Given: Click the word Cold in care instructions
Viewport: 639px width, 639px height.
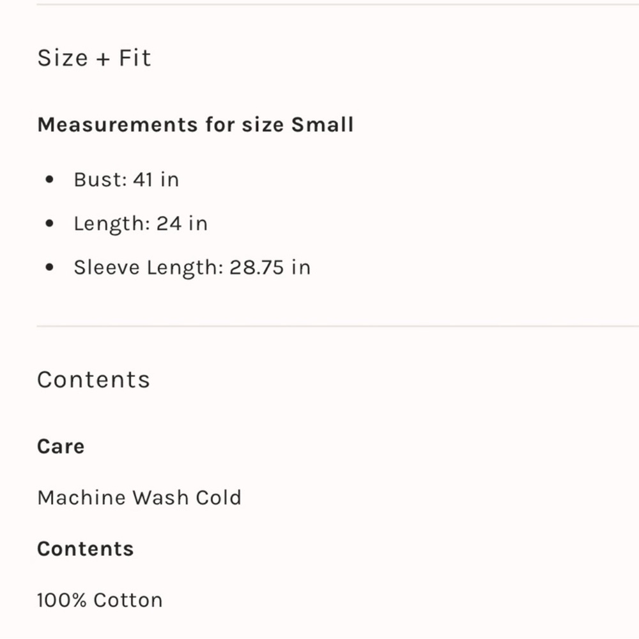Looking at the screenshot, I should click(219, 497).
